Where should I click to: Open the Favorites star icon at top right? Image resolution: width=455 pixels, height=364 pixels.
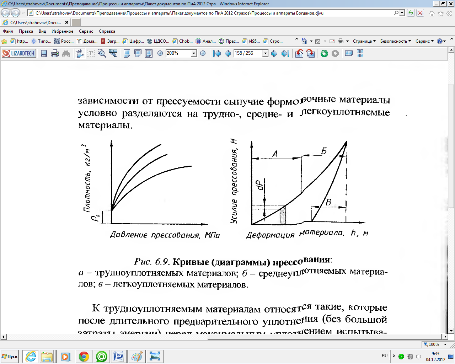click(x=441, y=14)
